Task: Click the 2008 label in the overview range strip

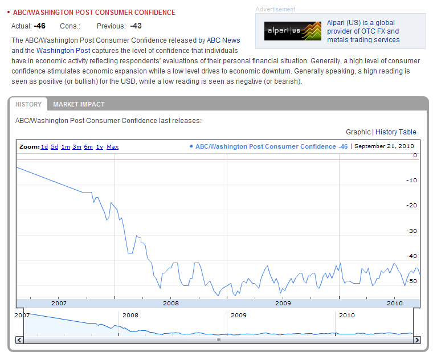Action: click(130, 316)
